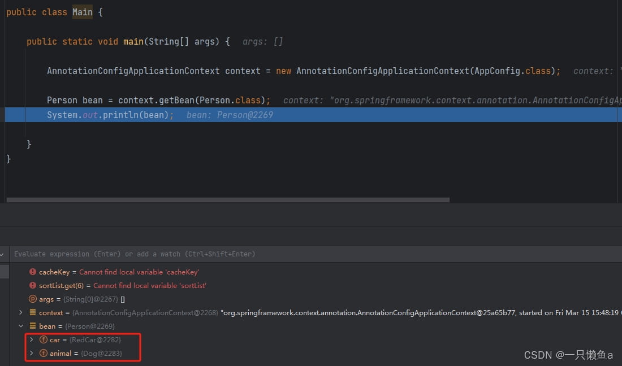The width and height of the screenshot is (622, 366).
Task: Expand the context variable node
Action: point(20,312)
